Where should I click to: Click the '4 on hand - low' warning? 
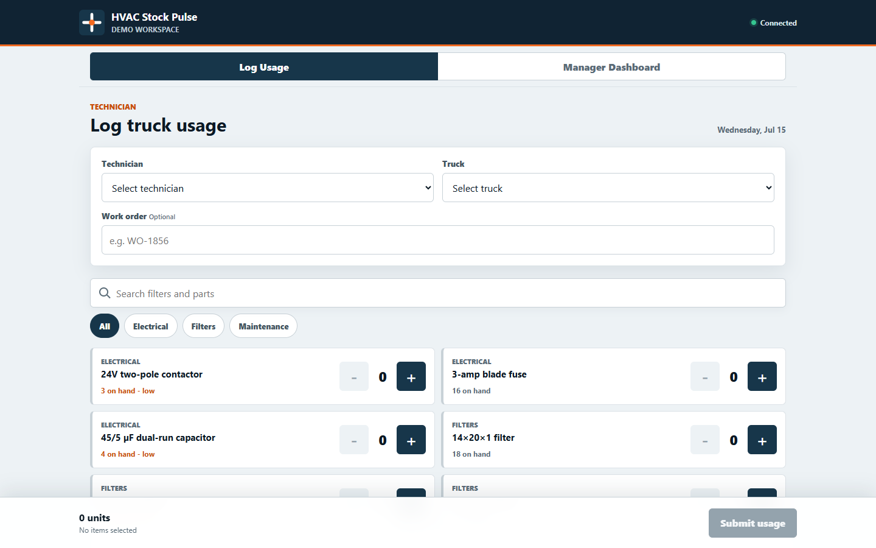pyautogui.click(x=128, y=454)
